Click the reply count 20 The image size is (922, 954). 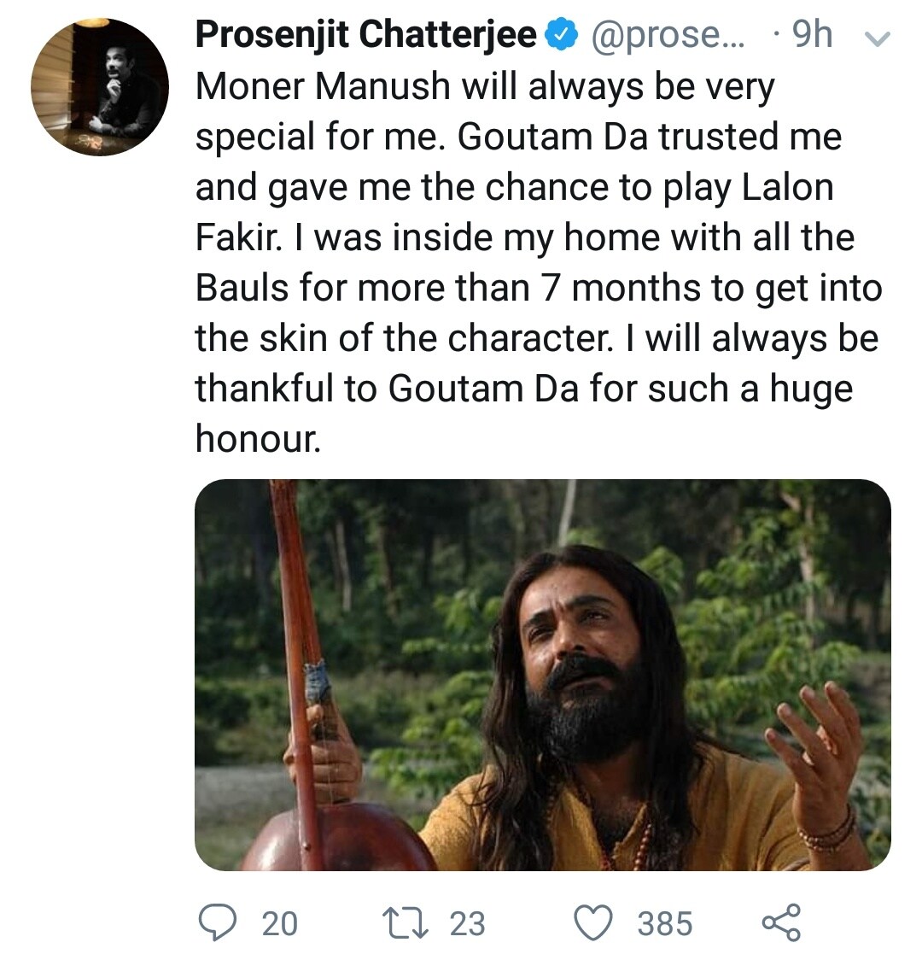(x=280, y=923)
